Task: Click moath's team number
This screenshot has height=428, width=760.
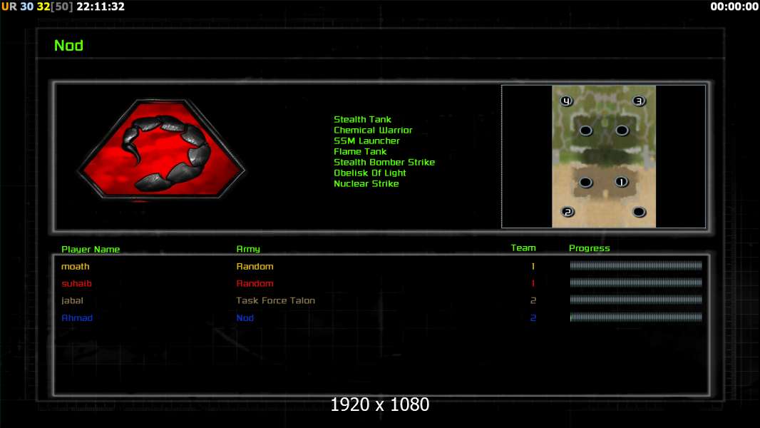Action: coord(533,266)
